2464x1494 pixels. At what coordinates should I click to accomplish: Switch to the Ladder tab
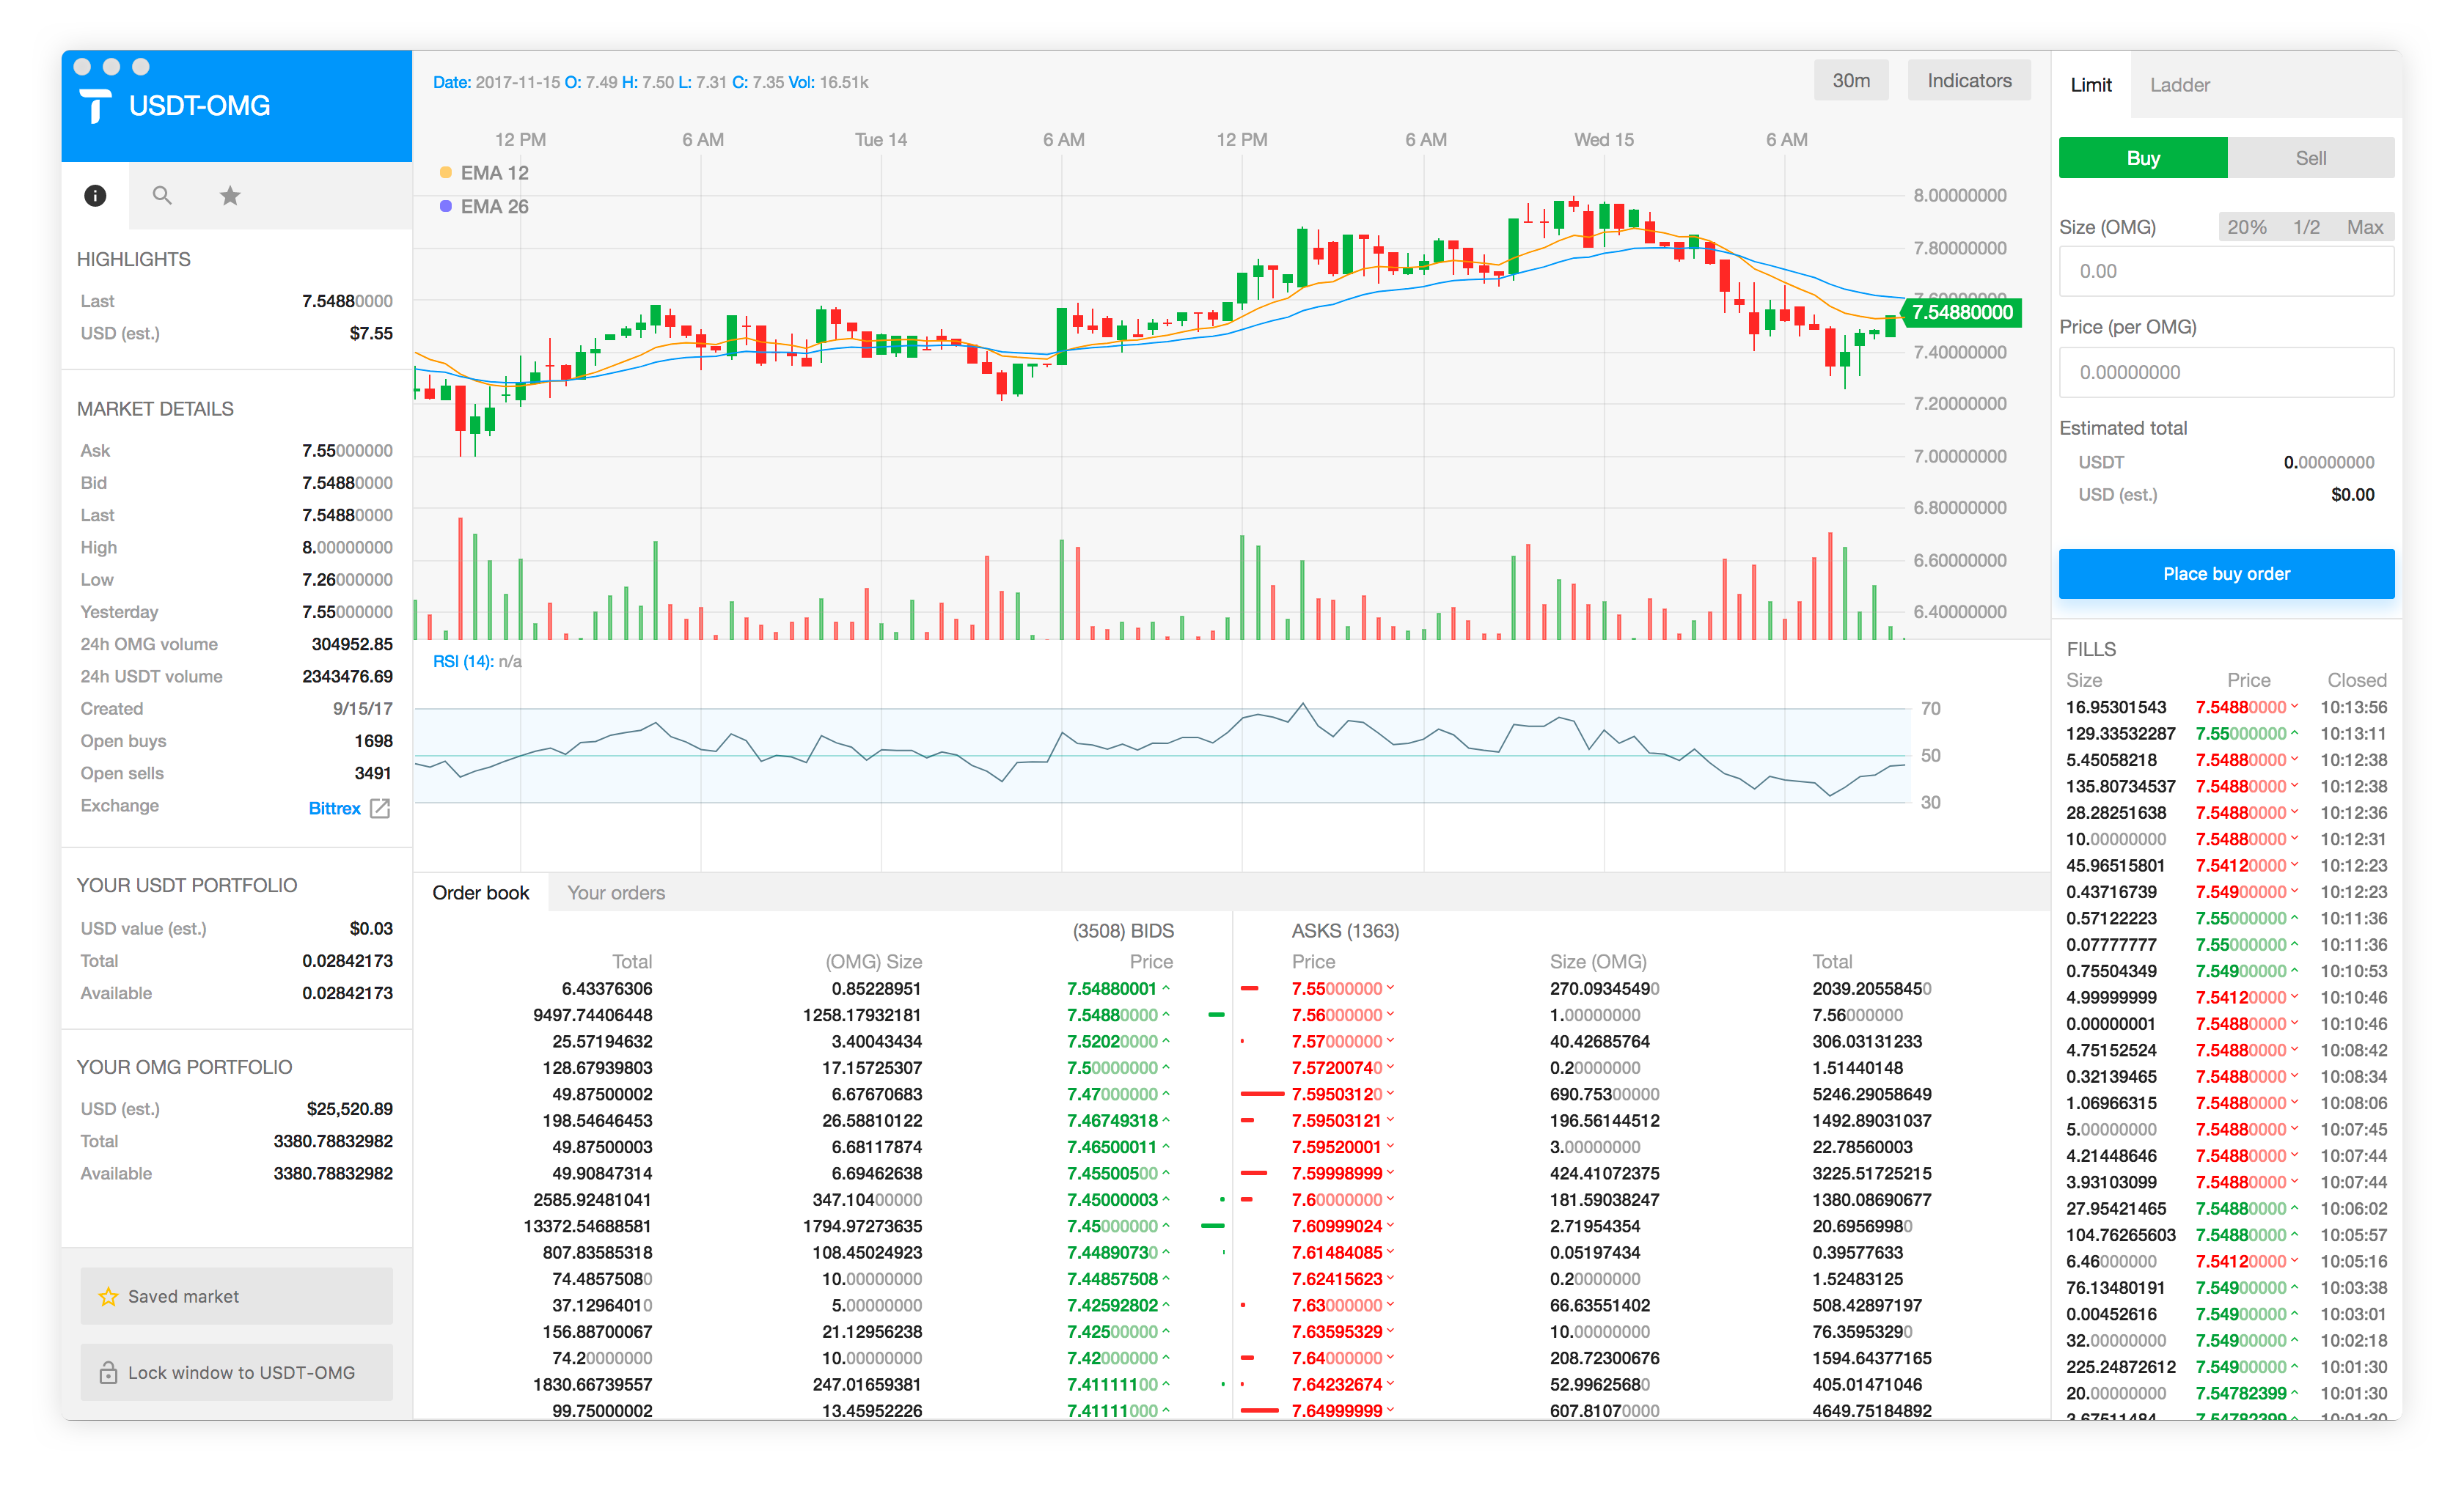(2179, 85)
